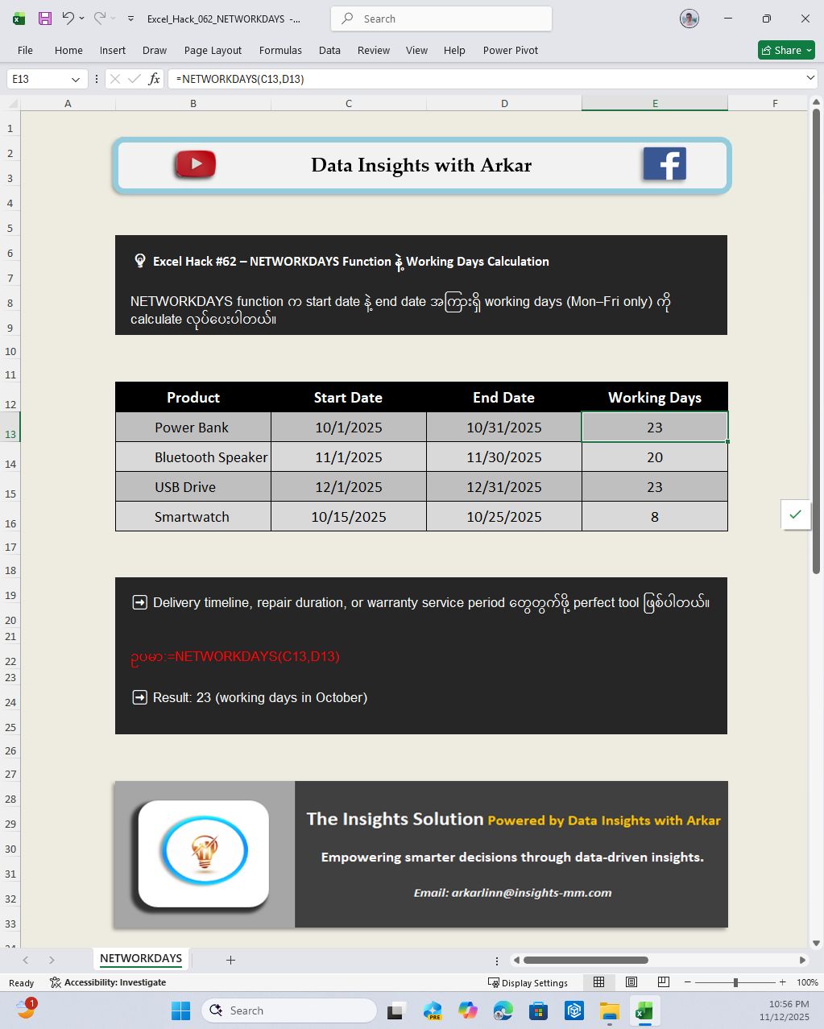The image size is (824, 1029).
Task: Open Accessibility Investigate in status bar
Action: 108,982
